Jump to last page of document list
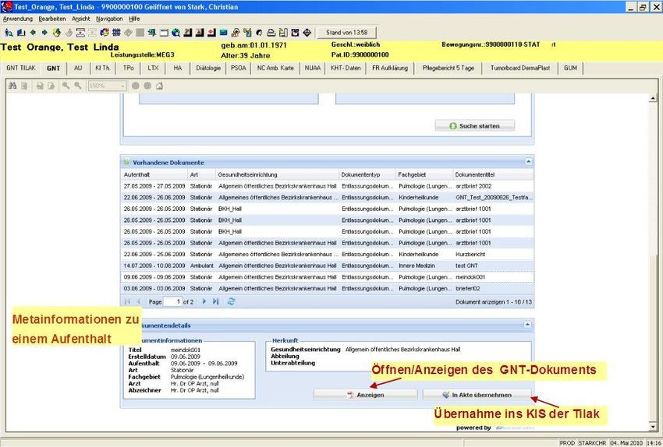 [215, 302]
